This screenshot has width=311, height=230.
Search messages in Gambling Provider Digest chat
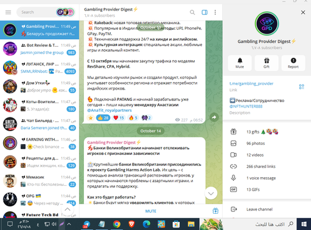click(x=192, y=12)
